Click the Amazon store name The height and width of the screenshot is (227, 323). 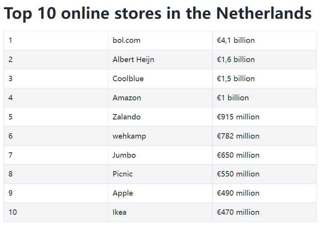[x=127, y=98]
